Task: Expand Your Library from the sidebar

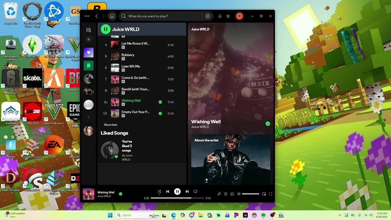Action: (89, 30)
